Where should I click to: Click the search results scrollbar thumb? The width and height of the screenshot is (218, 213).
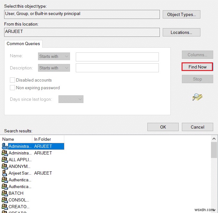point(214,150)
